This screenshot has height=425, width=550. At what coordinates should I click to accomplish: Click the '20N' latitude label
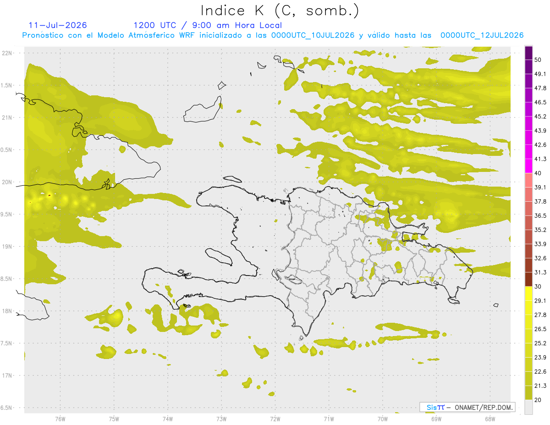point(7,182)
